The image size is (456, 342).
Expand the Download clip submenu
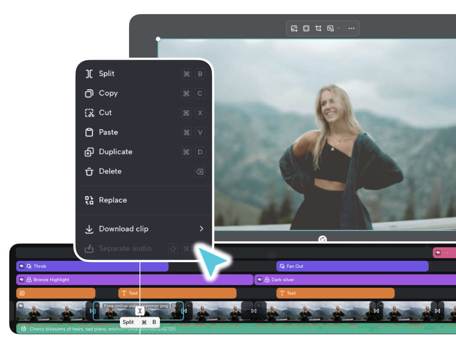pos(201,228)
